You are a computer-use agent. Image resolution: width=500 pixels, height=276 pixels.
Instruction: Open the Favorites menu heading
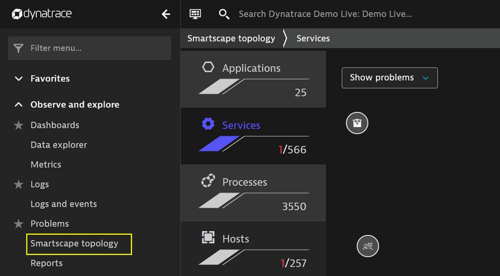(50, 79)
